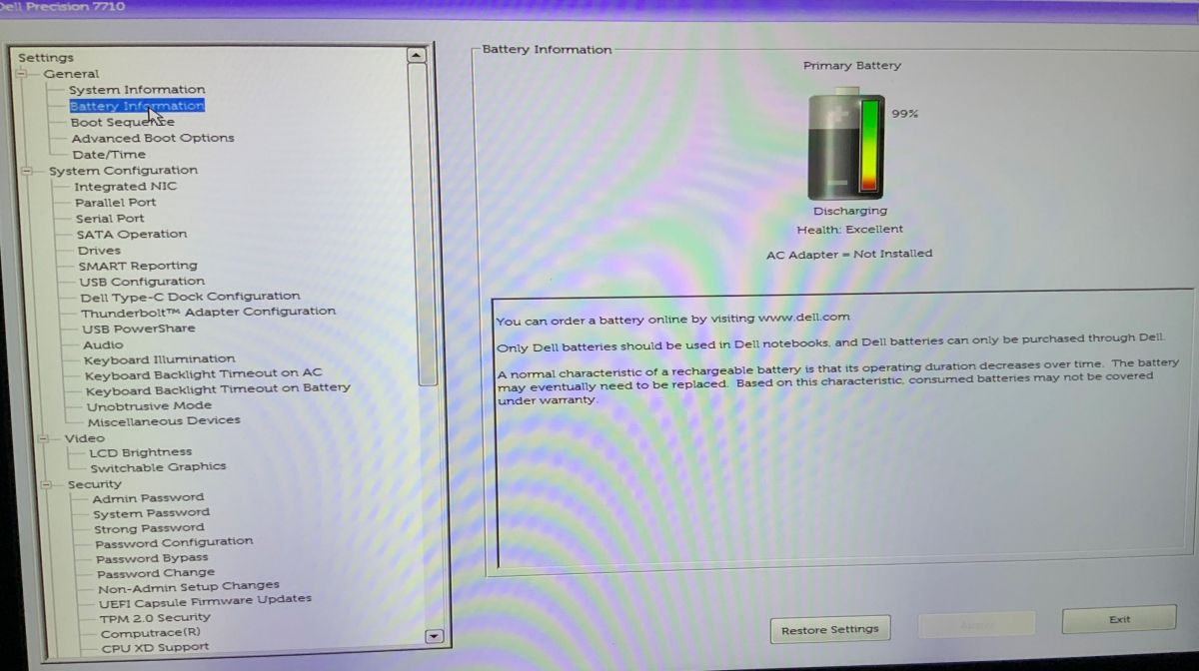
Task: Open Keyboard Illumination settings
Action: pos(160,359)
